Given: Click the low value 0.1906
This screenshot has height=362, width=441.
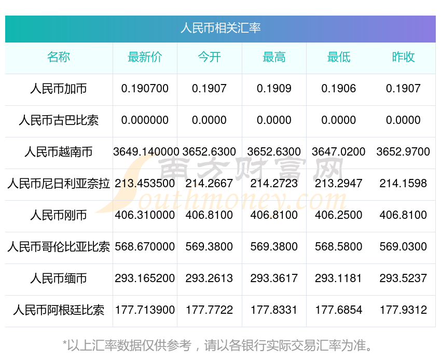Looking at the screenshot, I should point(339,89).
